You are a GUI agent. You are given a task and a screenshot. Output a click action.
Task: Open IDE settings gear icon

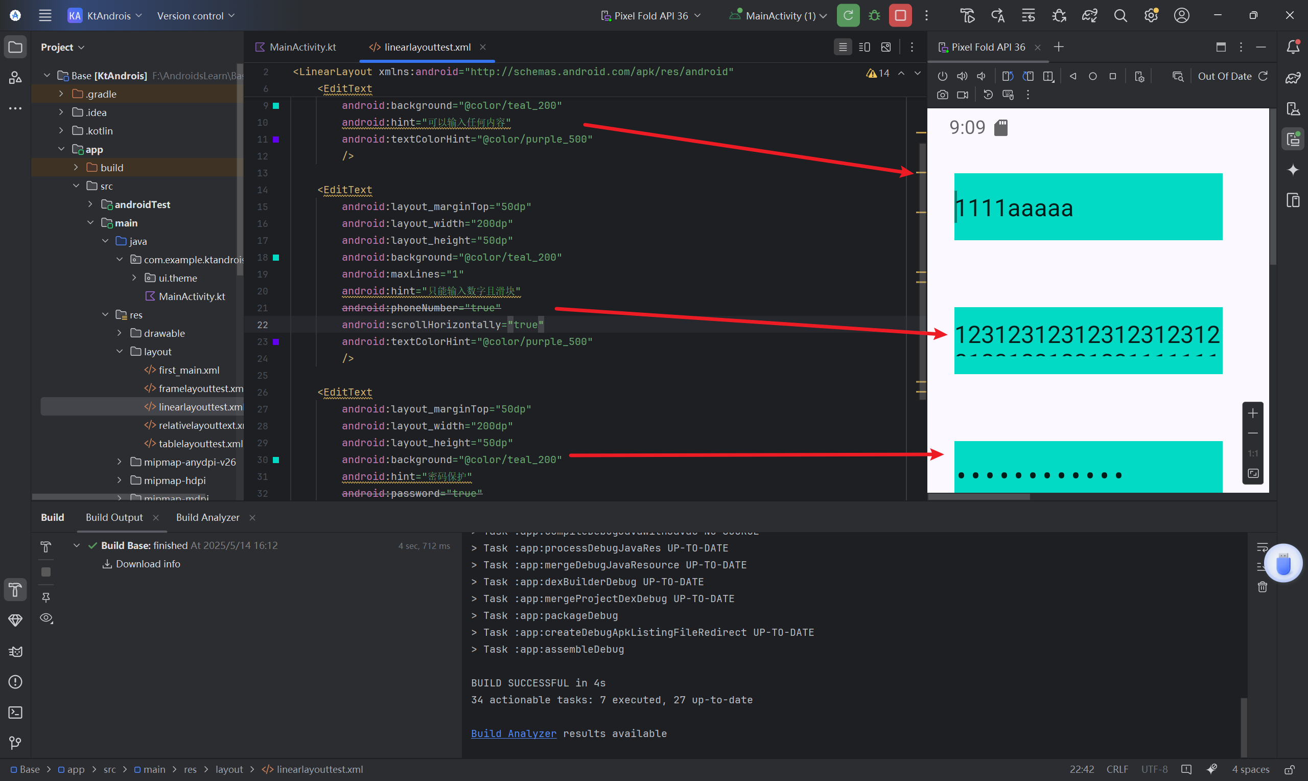coord(1151,16)
